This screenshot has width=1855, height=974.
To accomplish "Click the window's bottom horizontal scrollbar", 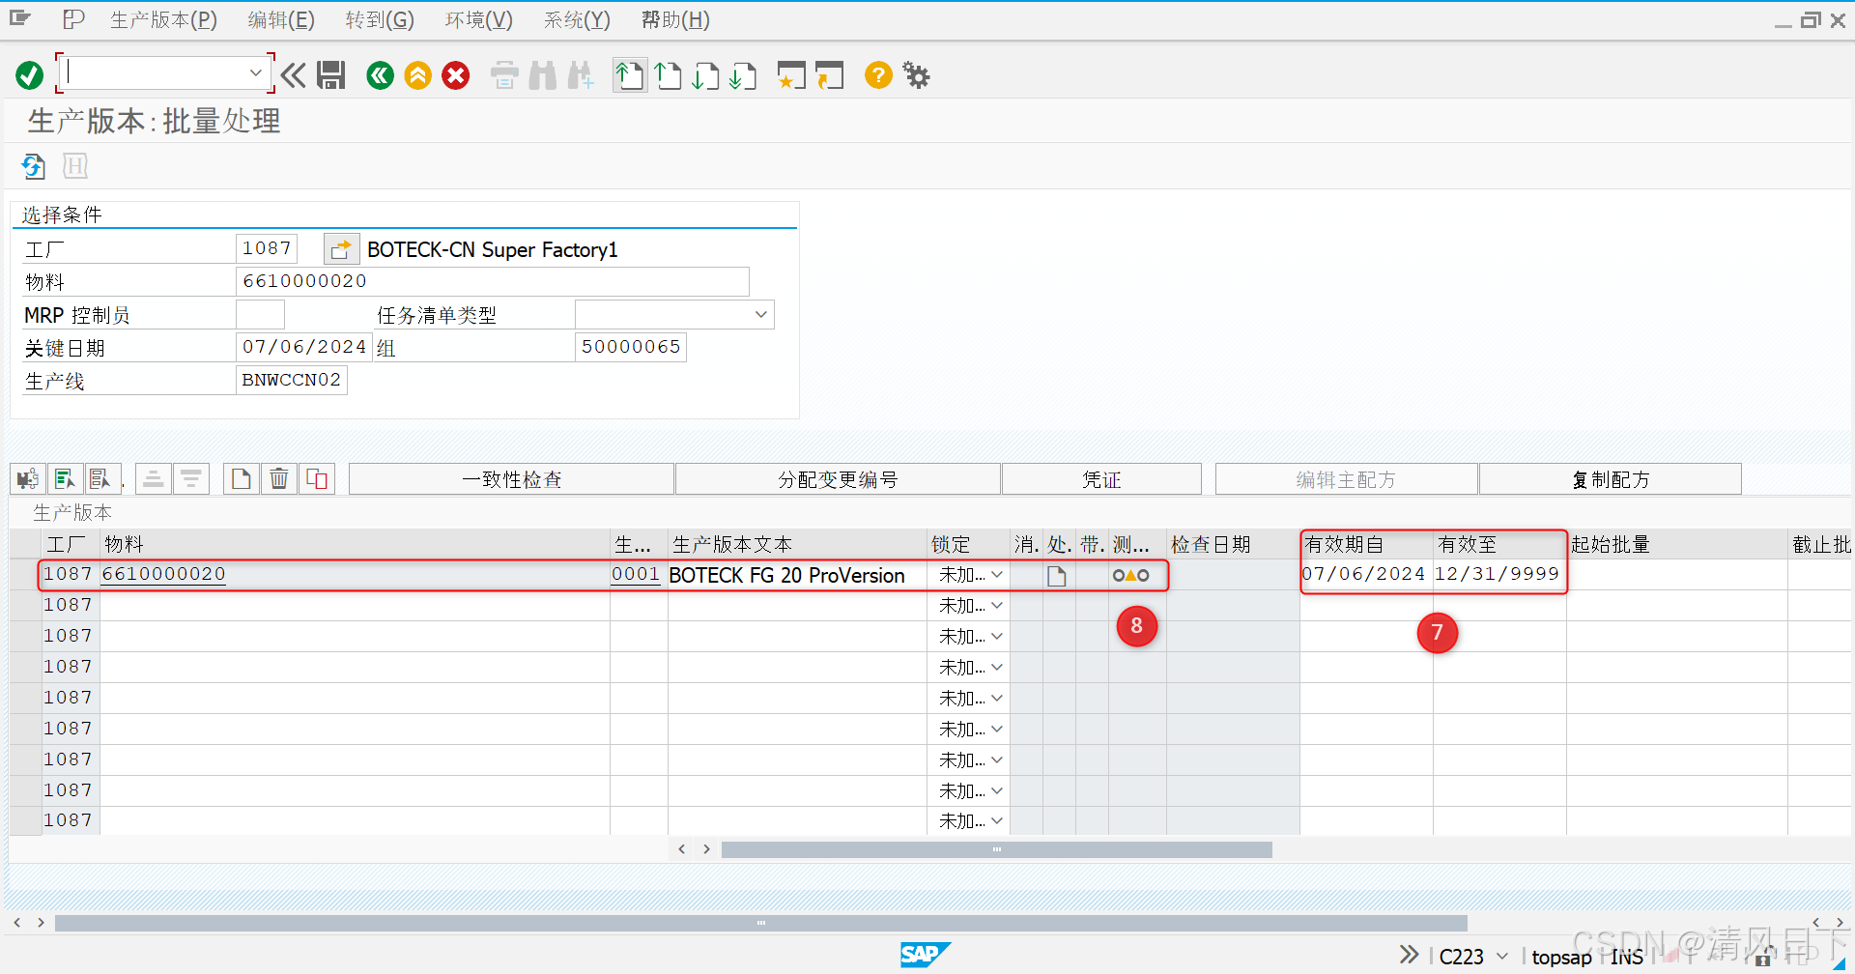I will (x=760, y=923).
